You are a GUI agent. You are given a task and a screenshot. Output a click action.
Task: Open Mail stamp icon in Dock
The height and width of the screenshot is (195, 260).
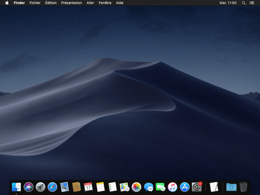click(64, 187)
